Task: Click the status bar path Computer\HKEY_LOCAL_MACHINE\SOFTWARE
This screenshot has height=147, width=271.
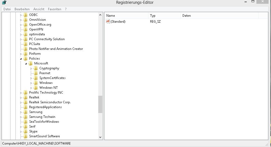Action: (x=36, y=143)
